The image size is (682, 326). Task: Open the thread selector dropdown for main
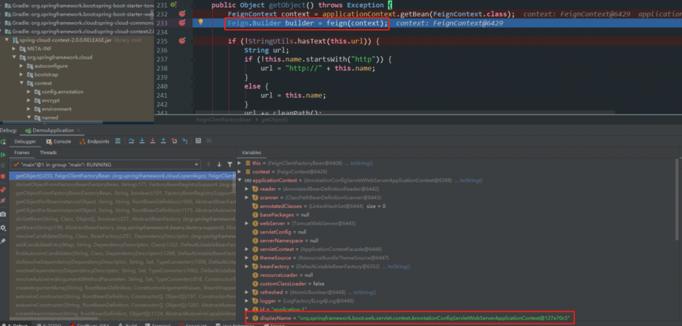pos(197,164)
